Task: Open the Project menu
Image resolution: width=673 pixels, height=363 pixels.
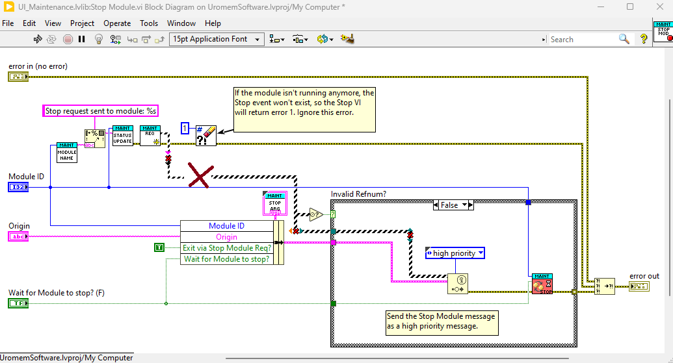Action: pyautogui.click(x=82, y=23)
